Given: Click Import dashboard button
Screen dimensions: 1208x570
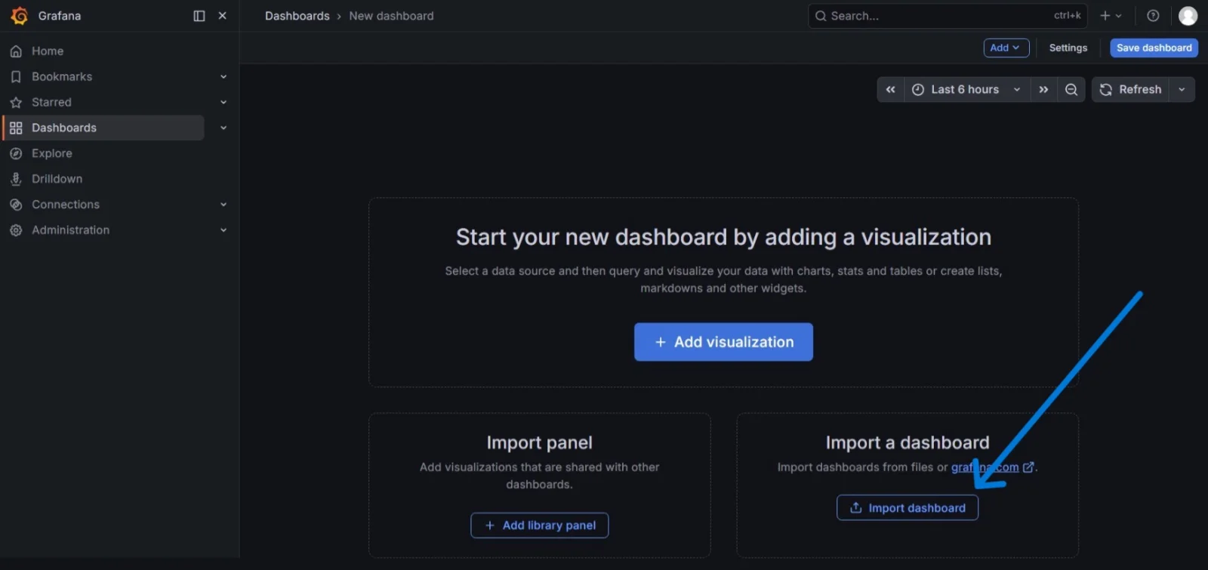Looking at the screenshot, I should tap(908, 508).
